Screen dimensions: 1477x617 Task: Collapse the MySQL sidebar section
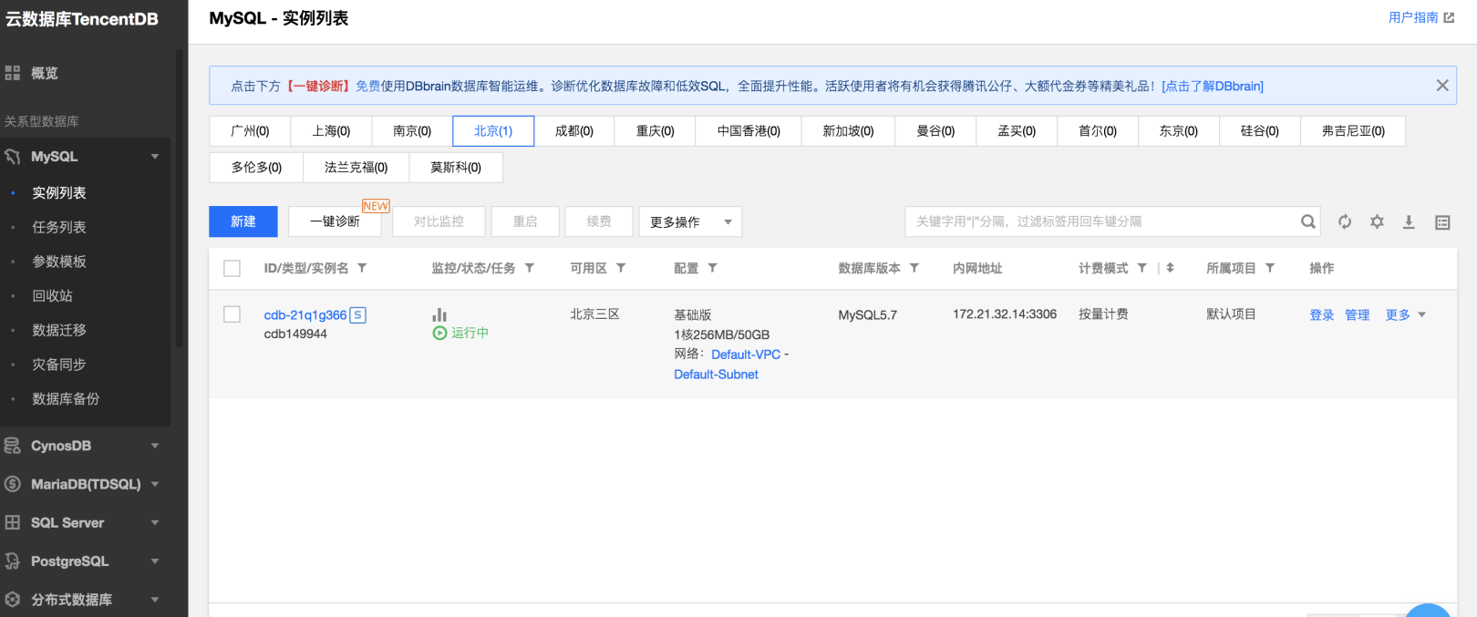[155, 157]
